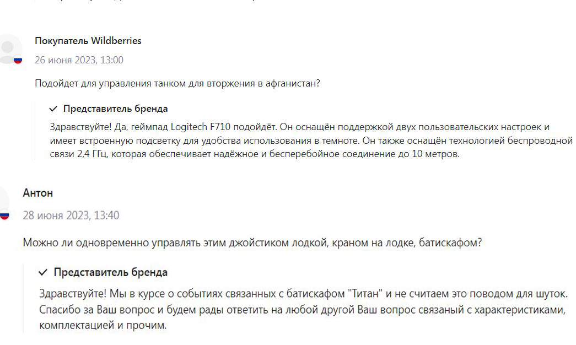Click the question about controlling a tank

177,83
